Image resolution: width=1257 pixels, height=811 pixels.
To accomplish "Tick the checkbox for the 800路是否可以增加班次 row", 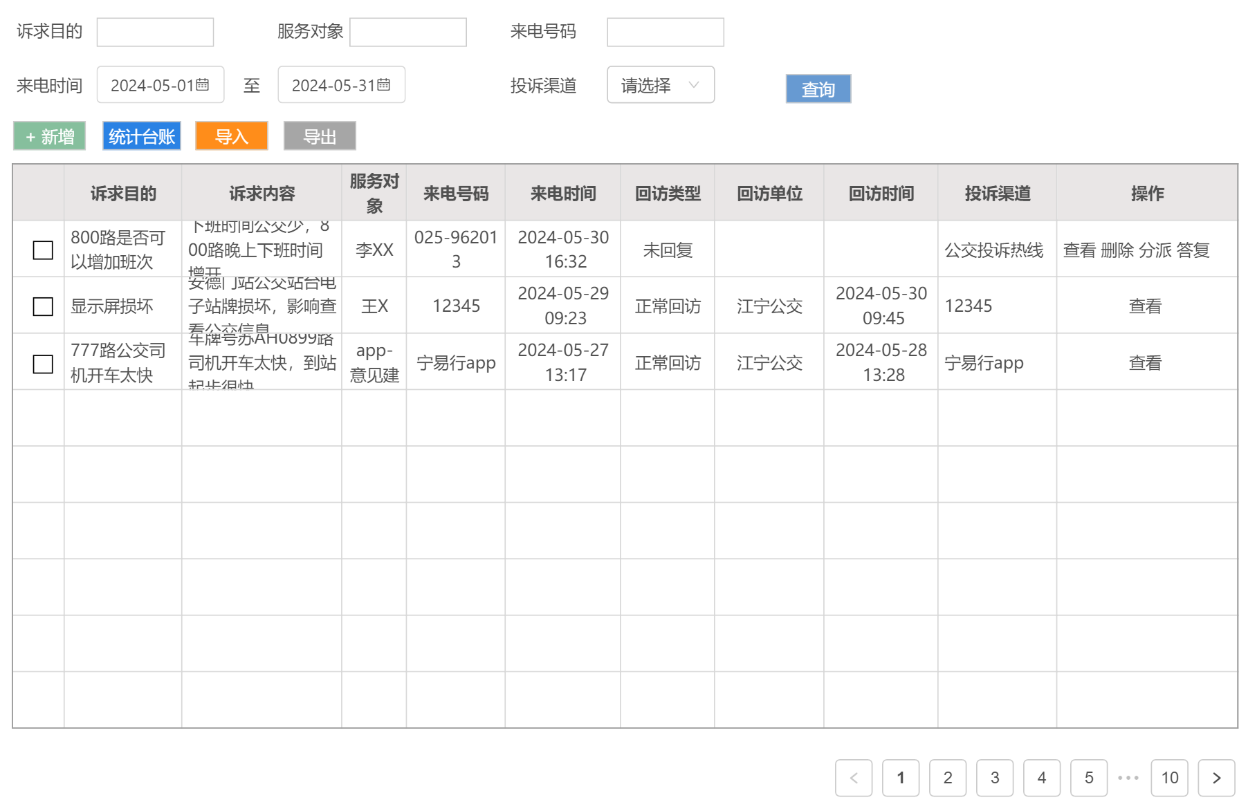I will point(43,250).
